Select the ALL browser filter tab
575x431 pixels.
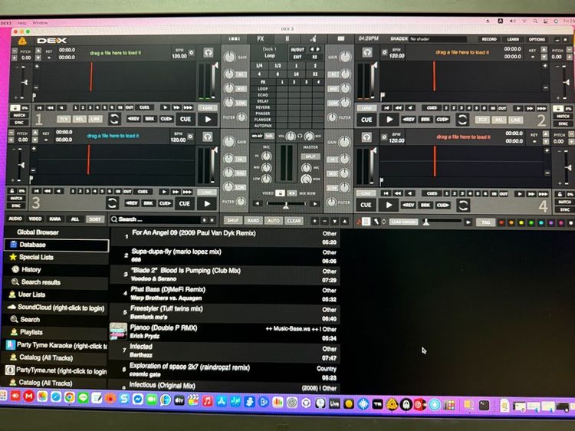pyautogui.click(x=75, y=219)
